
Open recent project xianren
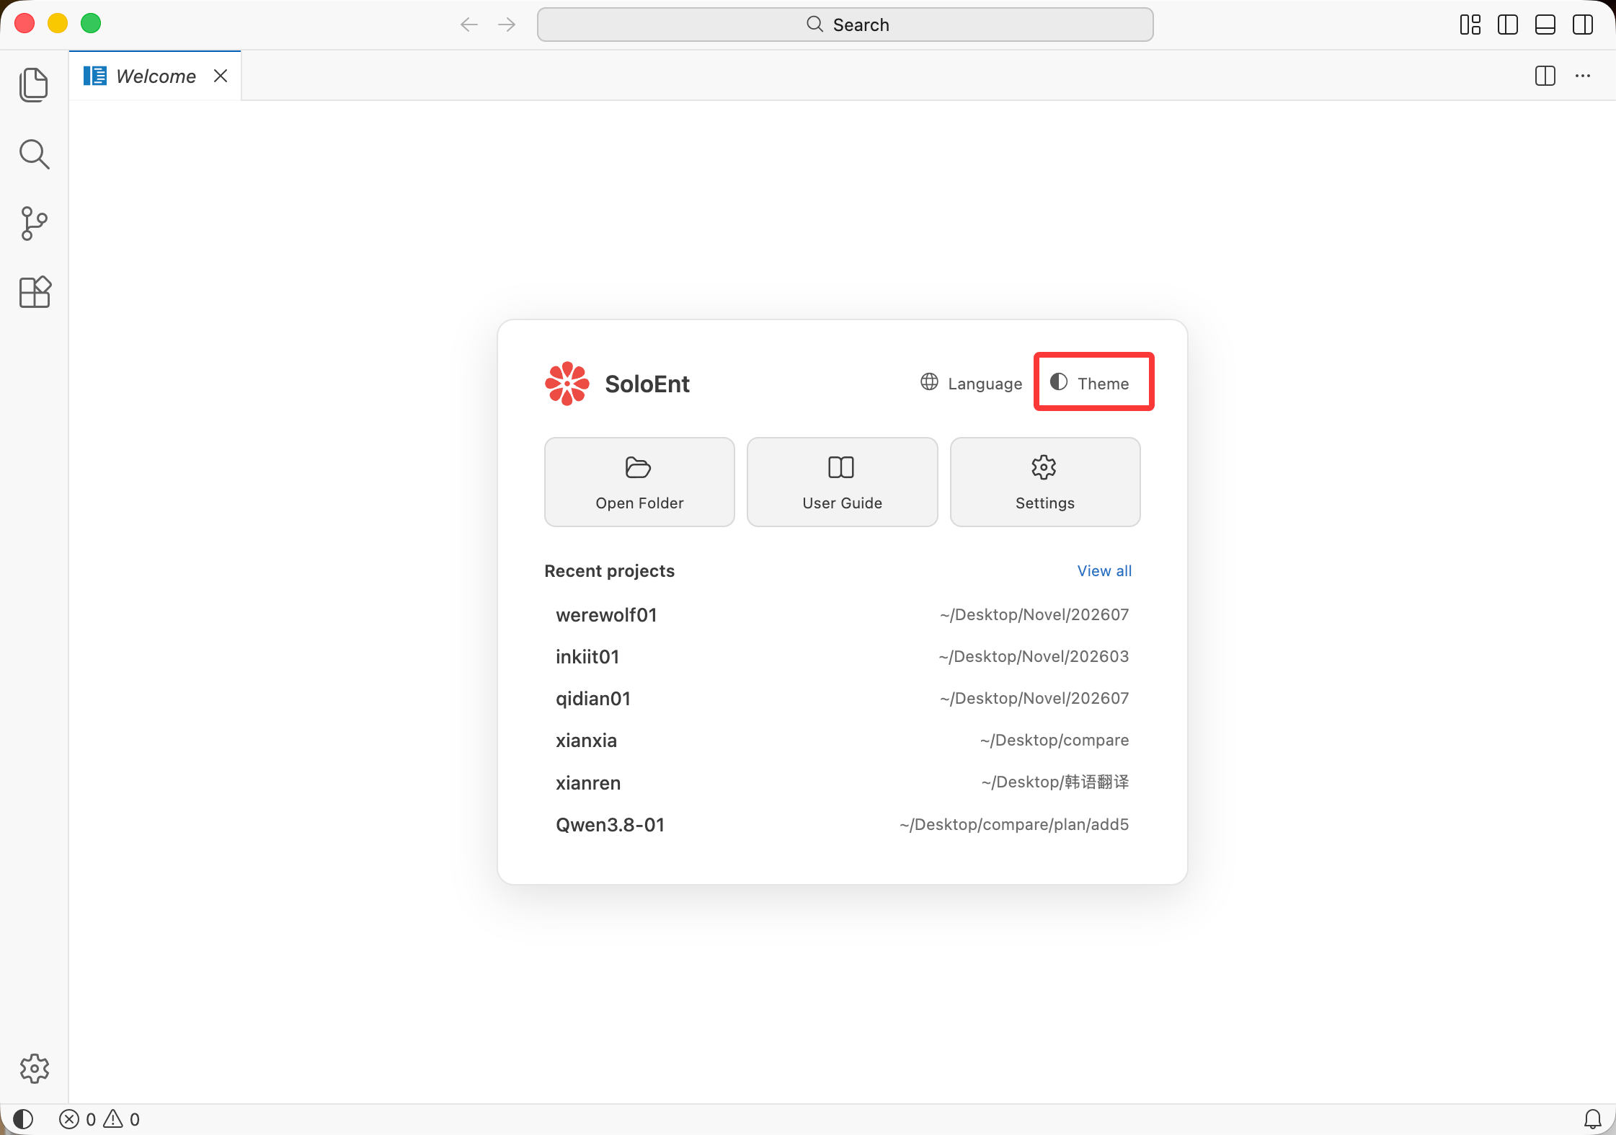coord(842,782)
